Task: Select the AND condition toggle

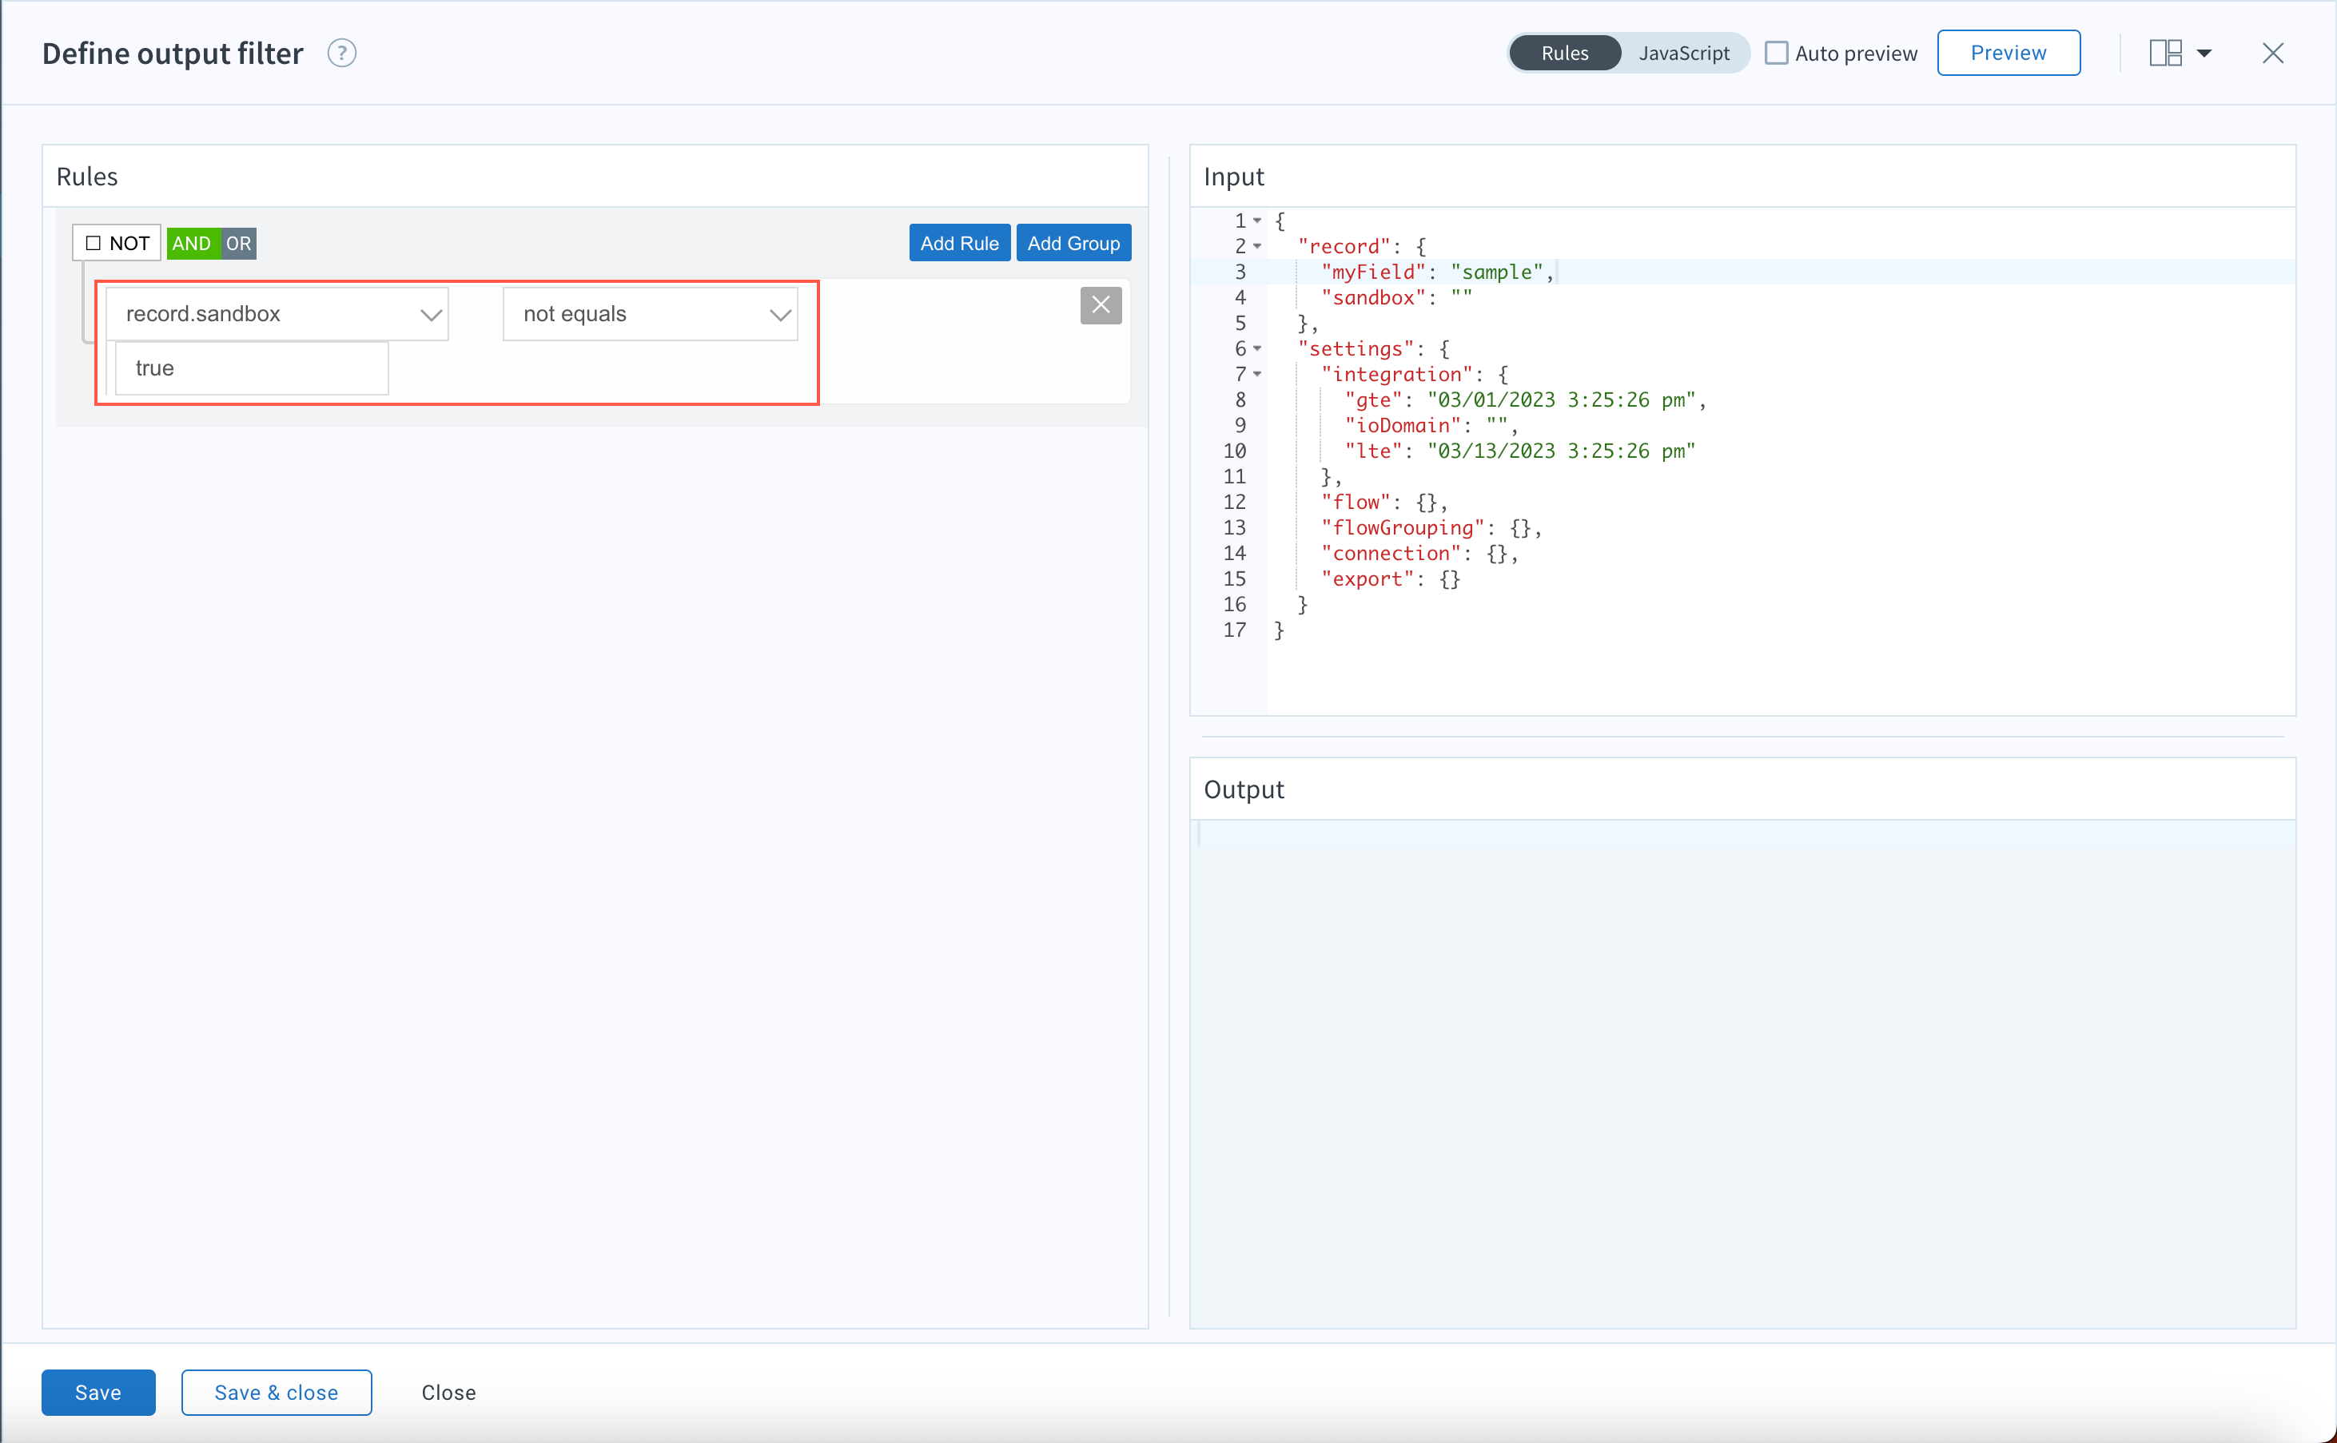Action: (191, 244)
